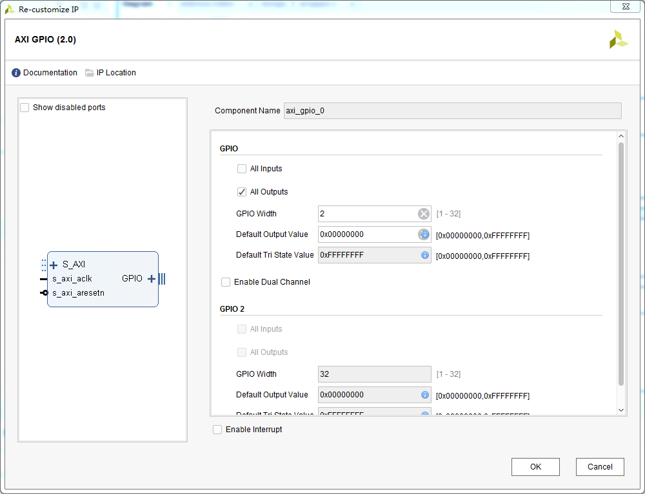Click info icon in GPIO Default Tri State Value
This screenshot has height=494, width=645.
point(425,255)
